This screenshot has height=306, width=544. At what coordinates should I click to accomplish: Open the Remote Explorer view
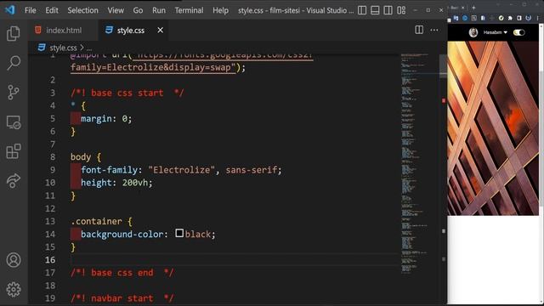click(x=14, y=122)
